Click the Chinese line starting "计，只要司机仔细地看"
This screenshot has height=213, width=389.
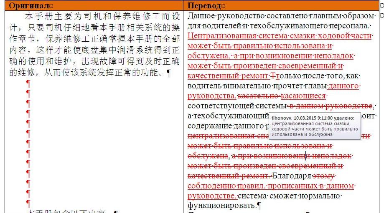pos(94,28)
